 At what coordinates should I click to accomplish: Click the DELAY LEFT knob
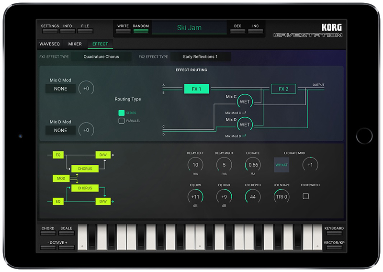[x=195, y=165]
